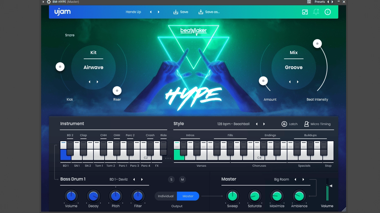The width and height of the screenshot is (380, 213).
Task: Toggle the resize window icon in header
Action: pyautogui.click(x=305, y=12)
